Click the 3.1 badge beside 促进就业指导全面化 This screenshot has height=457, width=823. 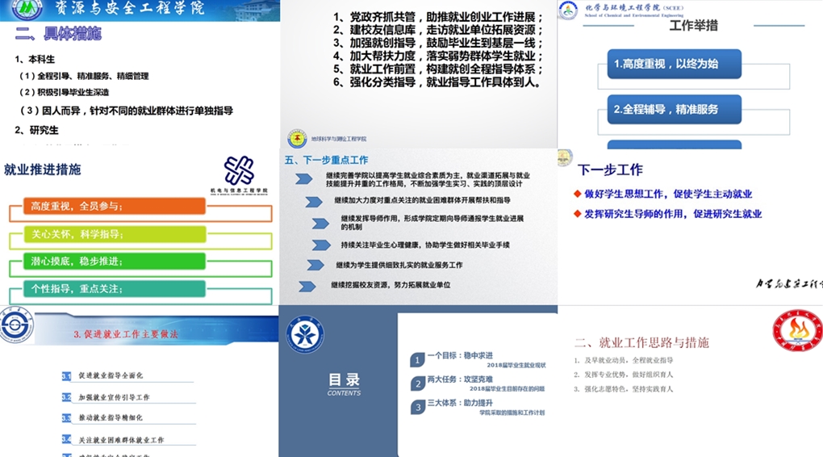point(67,376)
